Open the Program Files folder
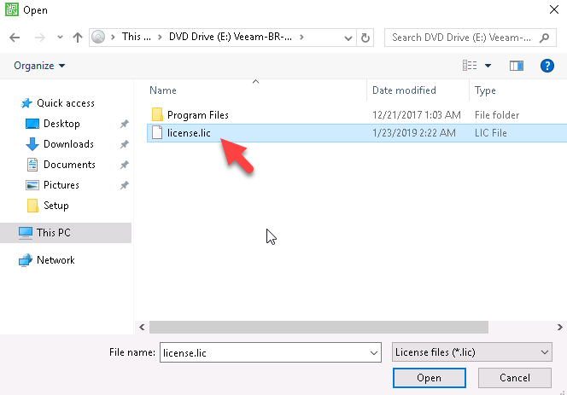Viewport: 567px width, 395px height. 197,114
